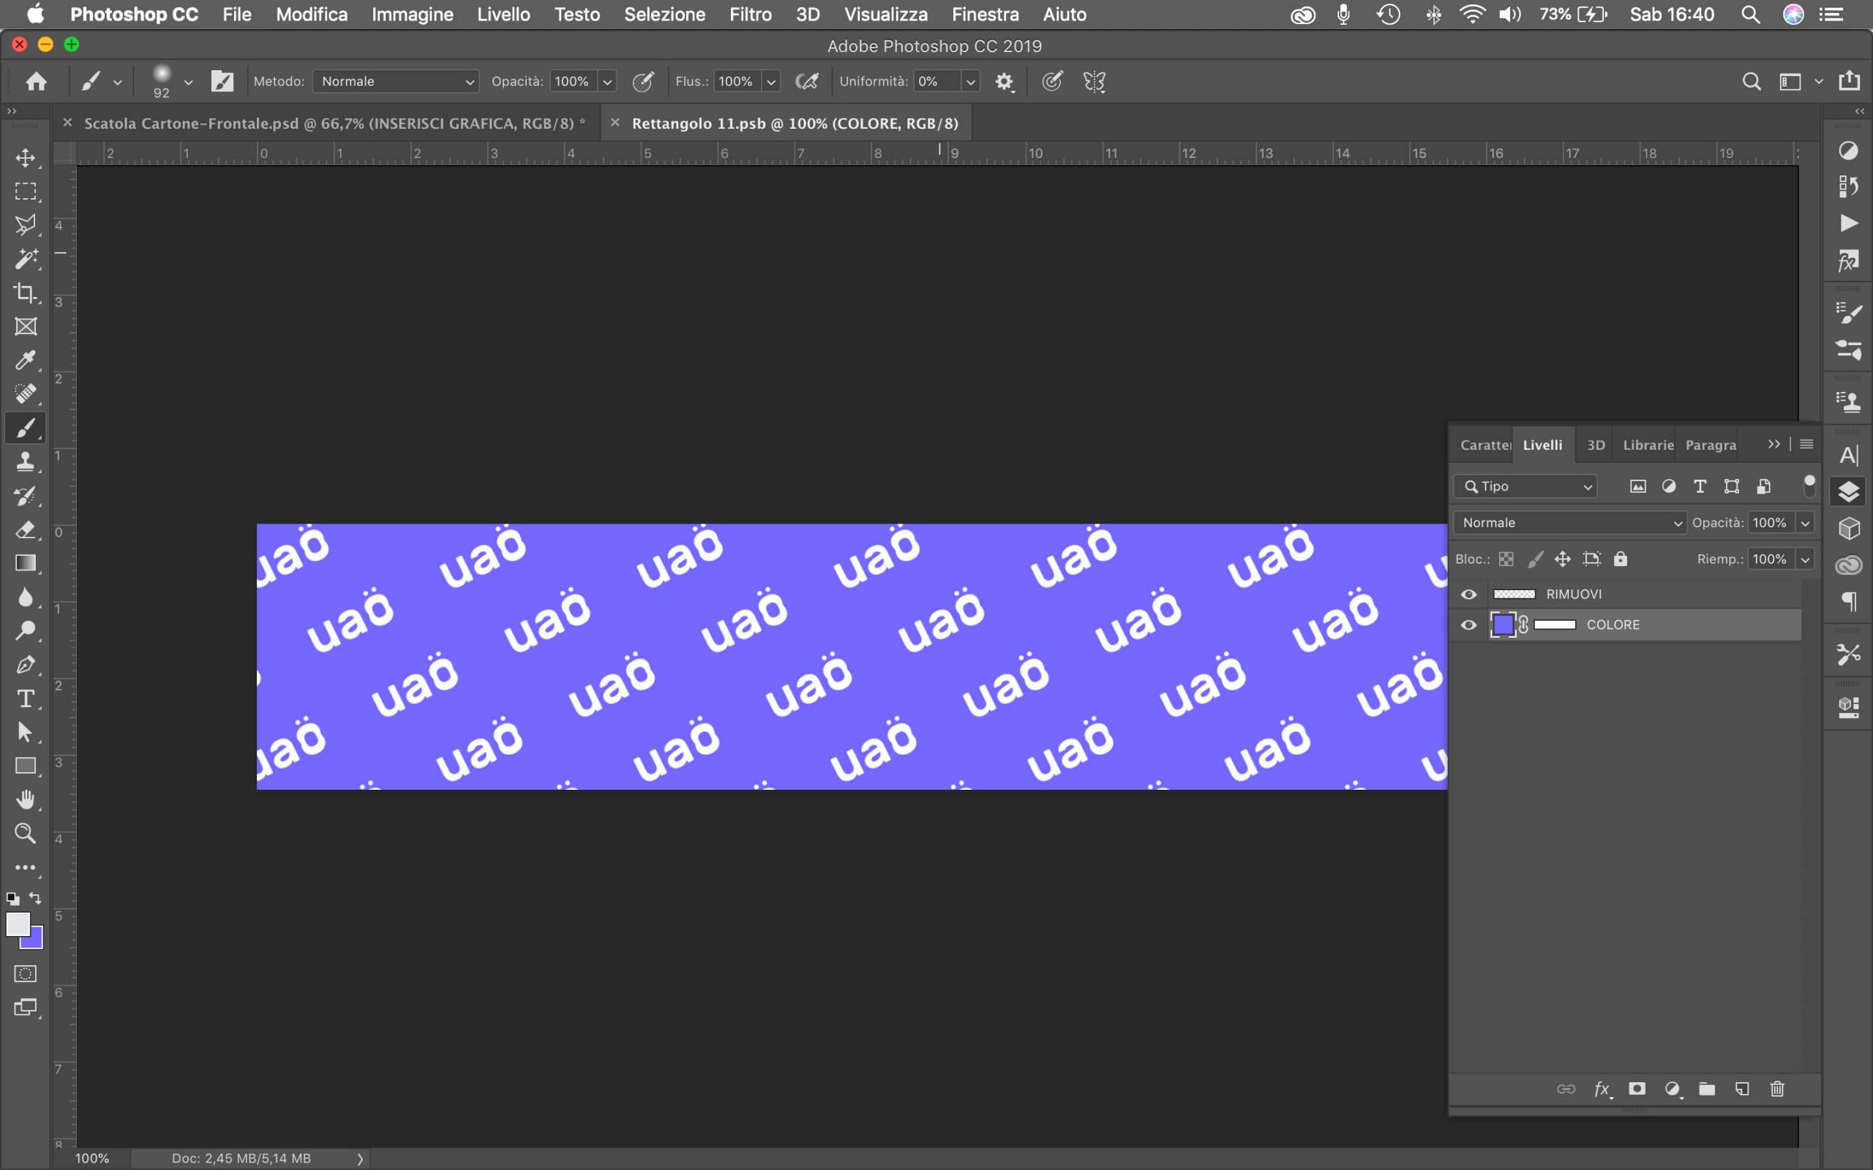
Task: Open the Metodo blend mode dropdown
Action: 396,81
